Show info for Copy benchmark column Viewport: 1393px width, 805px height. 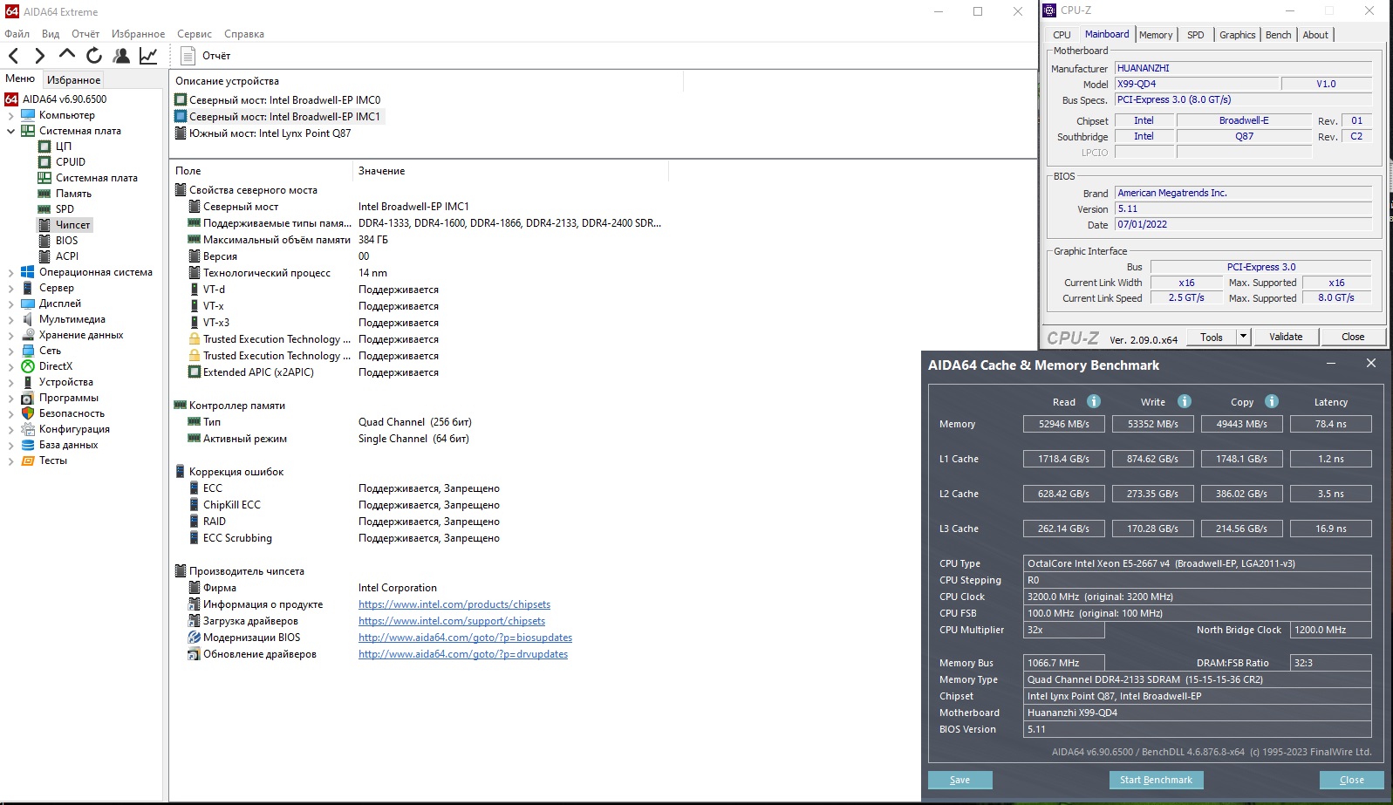[1272, 401]
